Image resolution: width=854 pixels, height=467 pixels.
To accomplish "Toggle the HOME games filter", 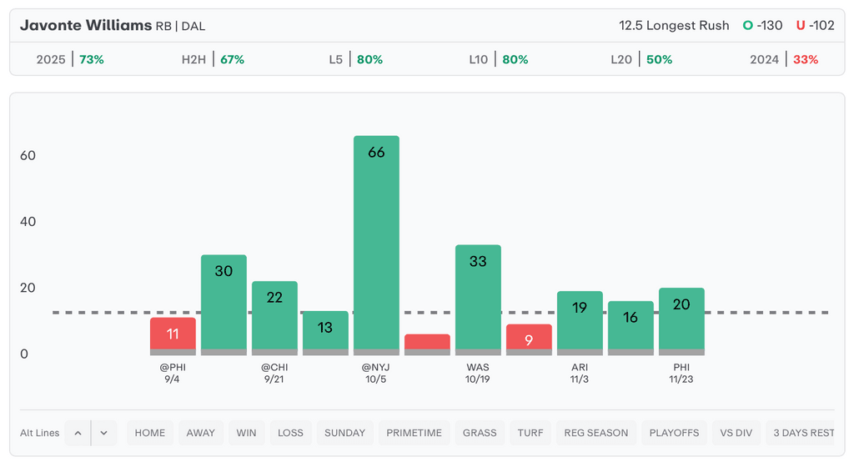I will [150, 433].
